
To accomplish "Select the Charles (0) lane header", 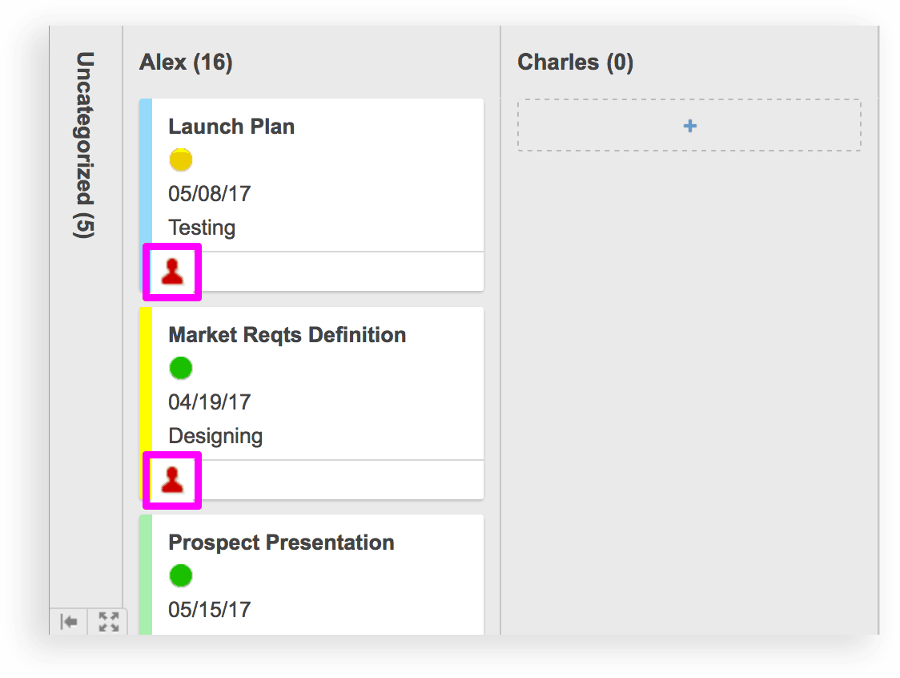I will tap(575, 63).
